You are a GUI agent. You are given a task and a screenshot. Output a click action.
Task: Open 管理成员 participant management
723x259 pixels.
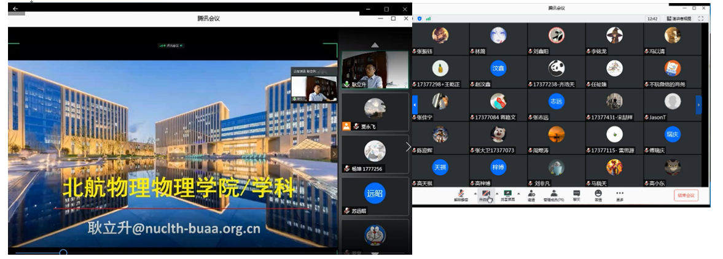click(x=553, y=193)
